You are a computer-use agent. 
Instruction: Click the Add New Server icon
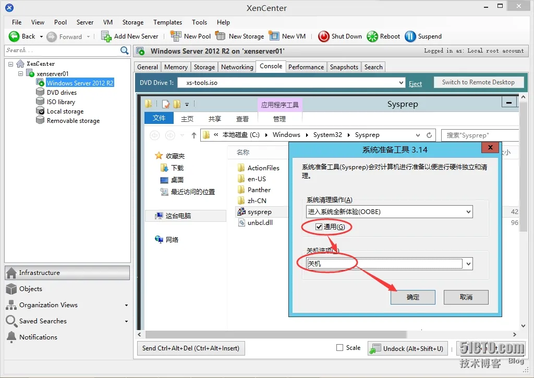tap(106, 36)
